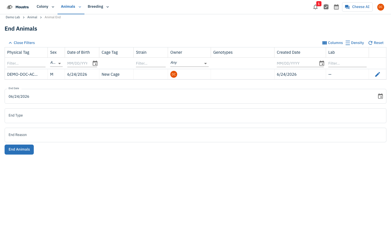Open the Created Date filter calendar picker

322,63
